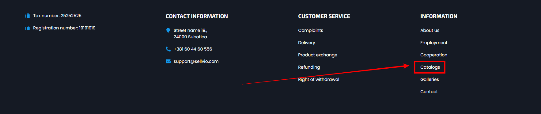Click the phone handset icon
Viewport: 541px width, 114px height.
(x=168, y=49)
